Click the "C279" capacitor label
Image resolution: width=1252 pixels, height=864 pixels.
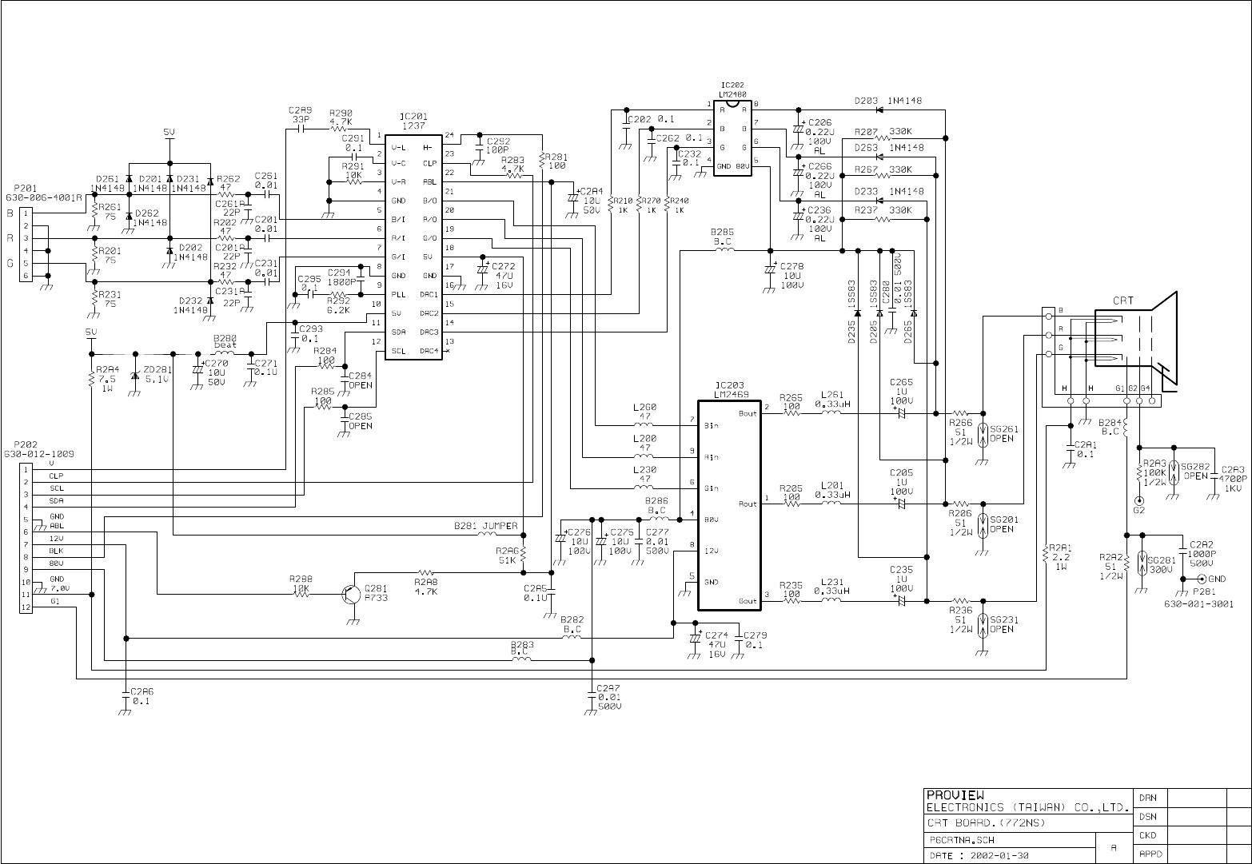click(x=756, y=636)
